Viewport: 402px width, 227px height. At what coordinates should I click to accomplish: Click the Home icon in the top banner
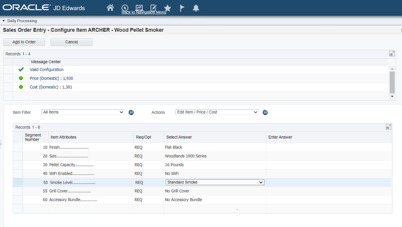coord(110,8)
